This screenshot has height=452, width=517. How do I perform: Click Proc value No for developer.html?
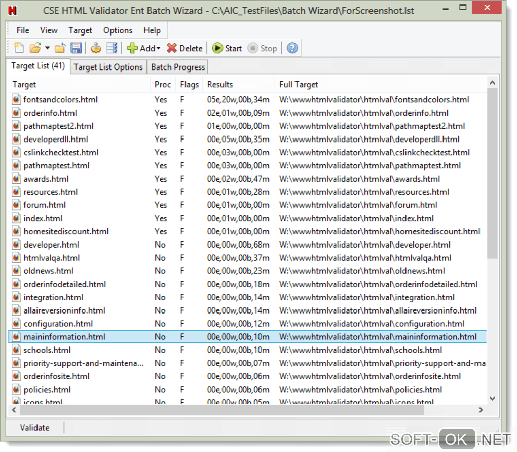click(x=160, y=245)
